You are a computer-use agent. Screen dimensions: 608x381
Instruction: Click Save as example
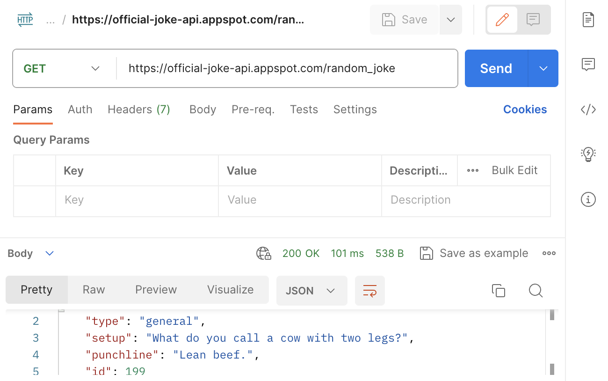pos(474,253)
